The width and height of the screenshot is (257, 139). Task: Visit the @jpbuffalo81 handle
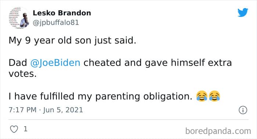point(56,23)
